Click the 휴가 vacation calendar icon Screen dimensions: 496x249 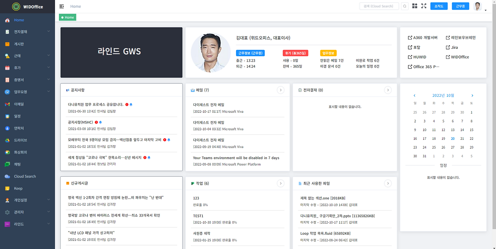[x=7, y=68]
